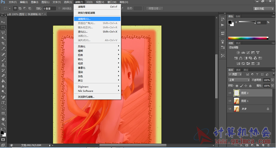
Task: Choose 滤镜库(G)... from filter menu
Action: pos(97,19)
